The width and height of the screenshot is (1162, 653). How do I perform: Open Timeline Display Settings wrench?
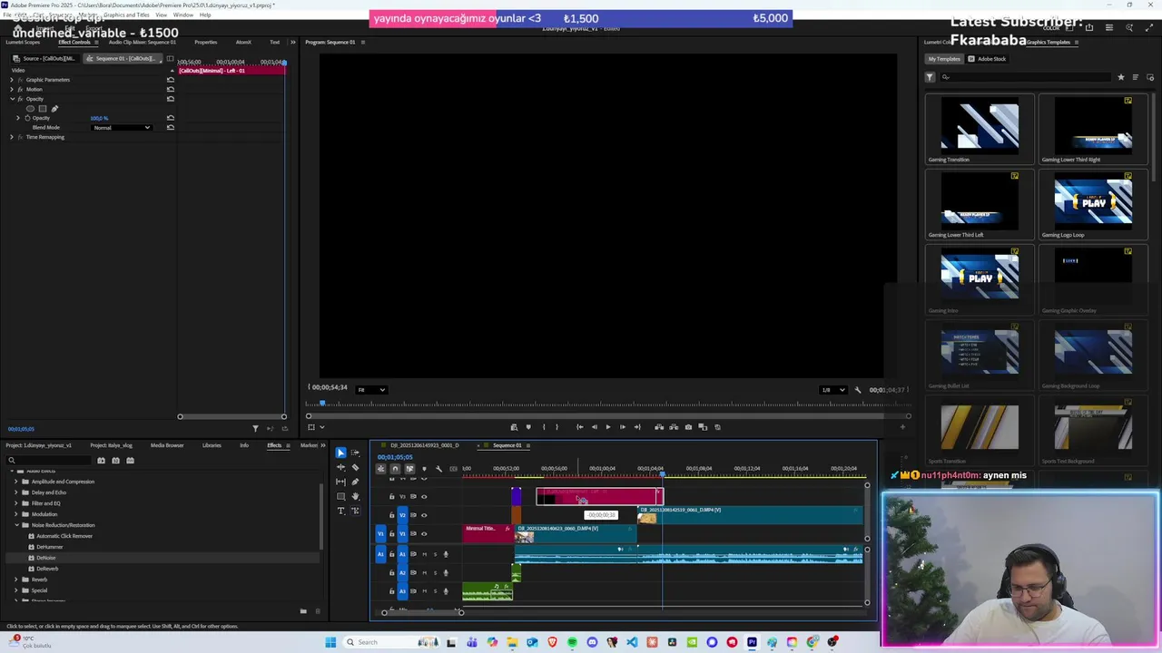(x=438, y=468)
